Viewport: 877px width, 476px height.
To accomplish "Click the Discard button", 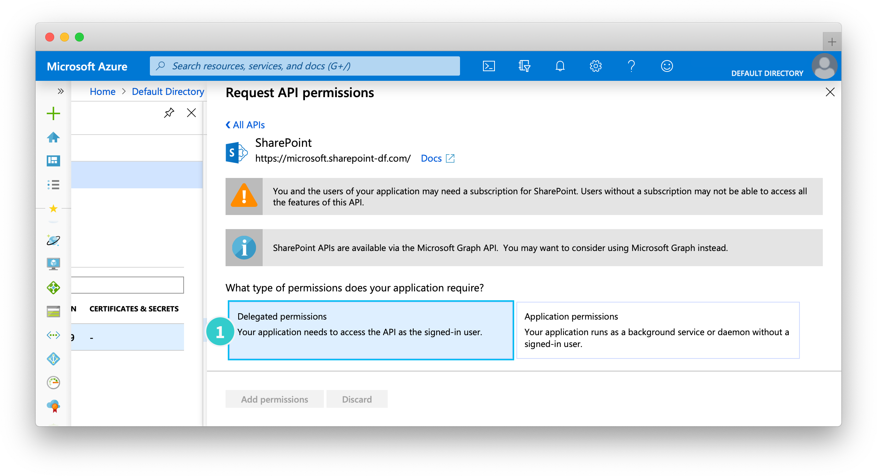I will pyautogui.click(x=357, y=399).
